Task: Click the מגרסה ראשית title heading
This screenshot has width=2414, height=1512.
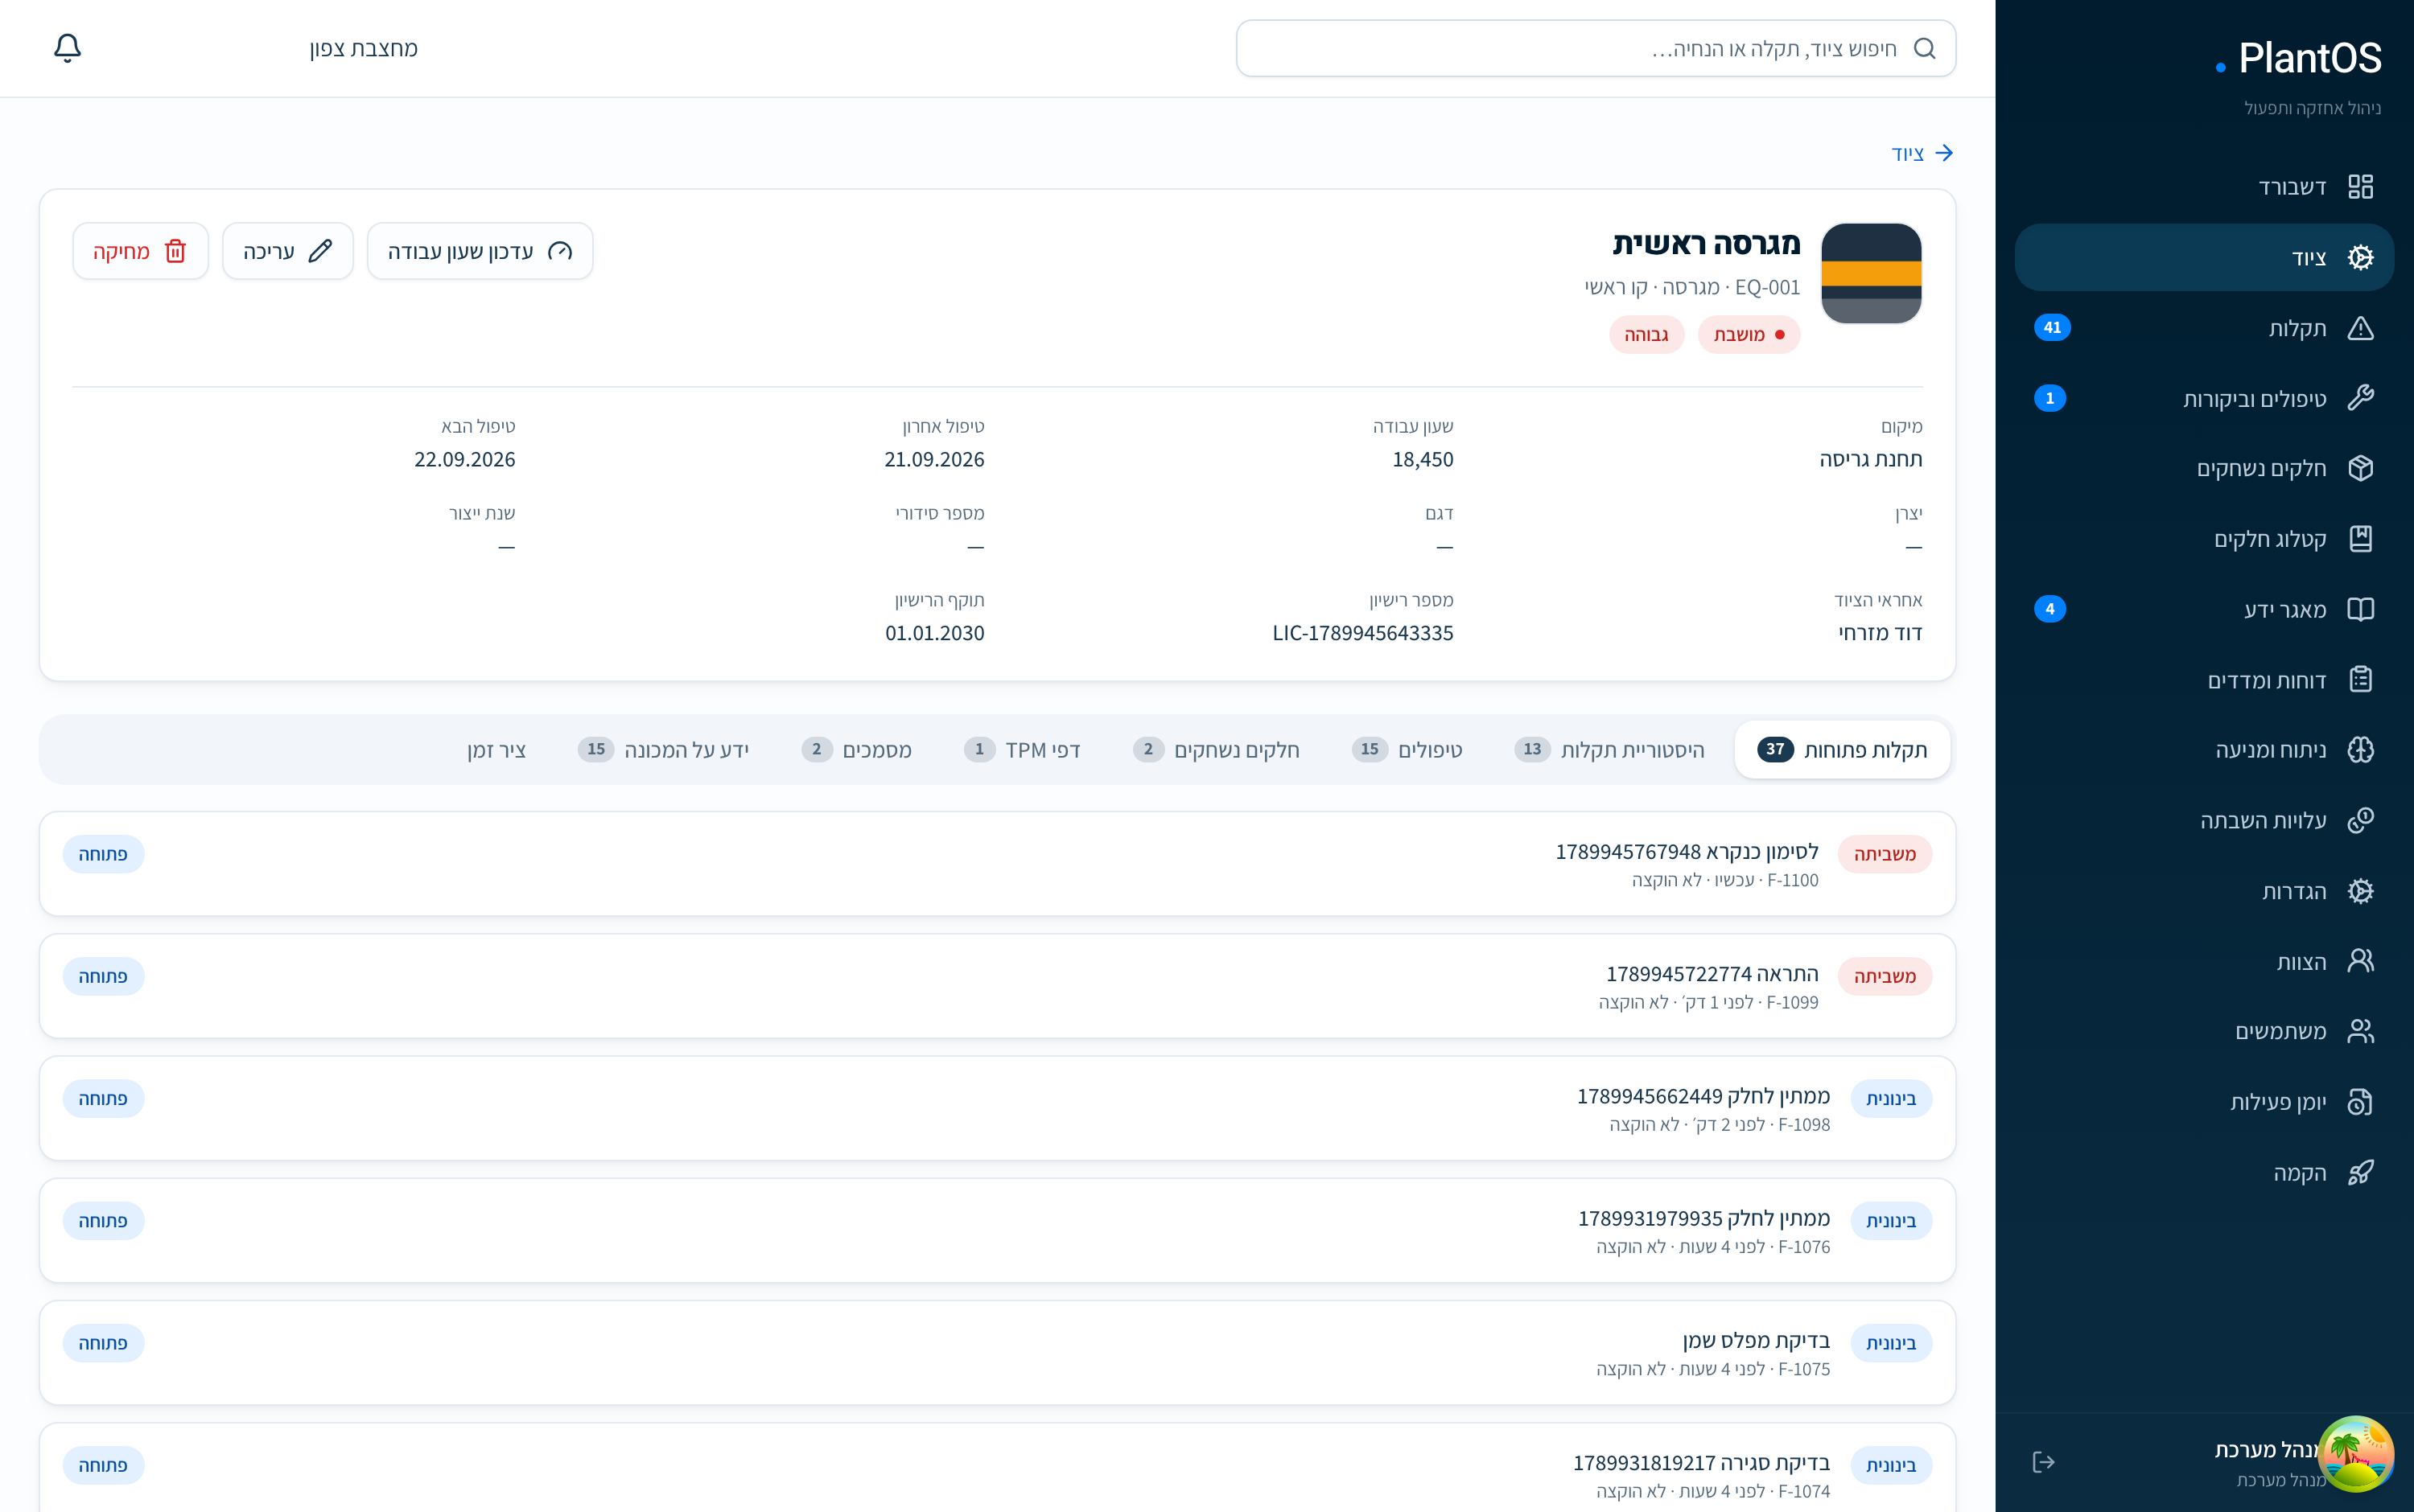Action: 1706,243
